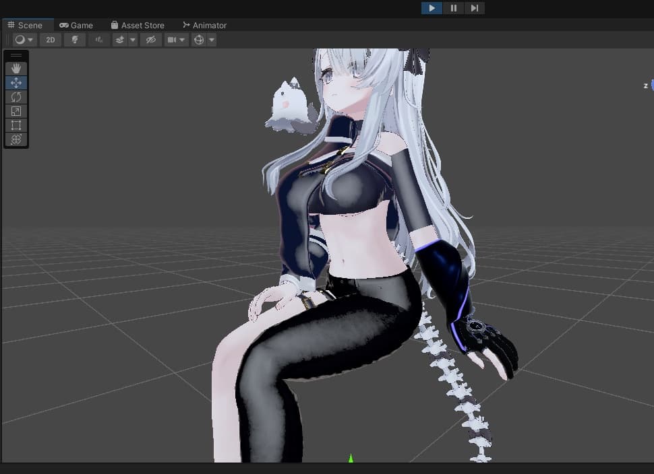Select the Transform tool
654x474 pixels.
click(x=16, y=139)
